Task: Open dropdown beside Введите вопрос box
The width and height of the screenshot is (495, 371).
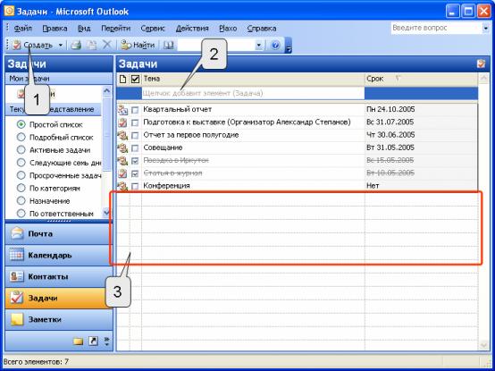Action: tap(485, 28)
